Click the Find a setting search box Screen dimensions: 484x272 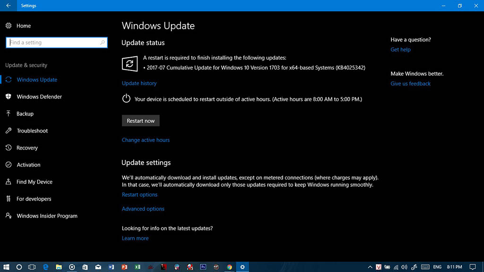pos(57,43)
